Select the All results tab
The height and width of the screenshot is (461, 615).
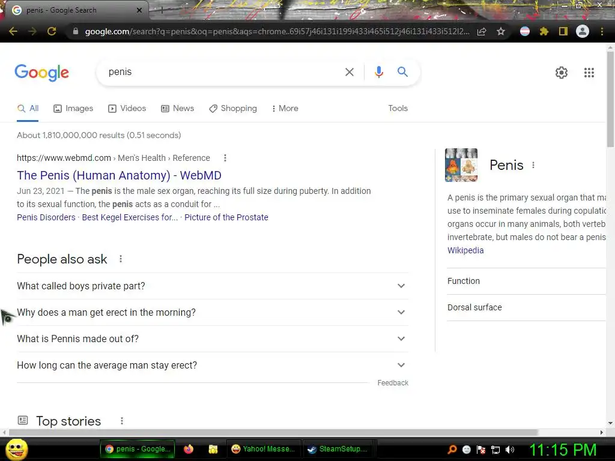(28, 109)
